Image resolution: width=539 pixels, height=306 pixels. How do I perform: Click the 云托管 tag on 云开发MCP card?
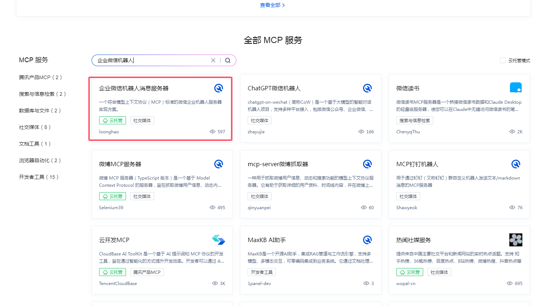click(113, 272)
